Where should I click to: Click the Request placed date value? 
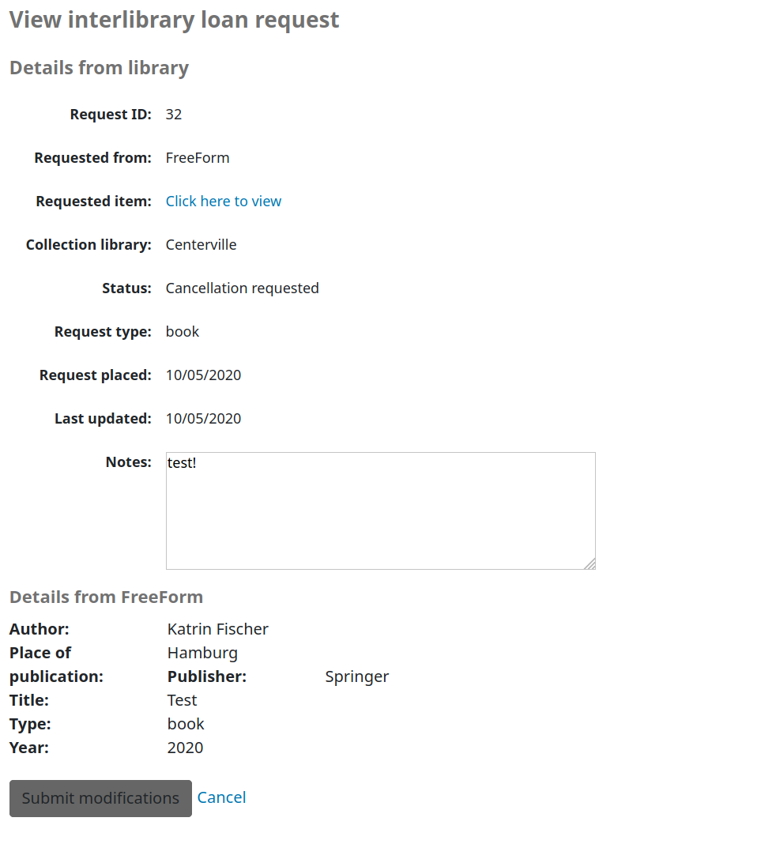[x=203, y=375]
